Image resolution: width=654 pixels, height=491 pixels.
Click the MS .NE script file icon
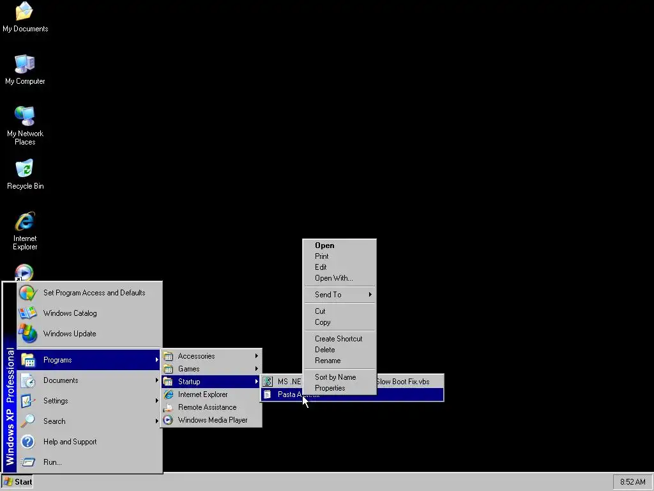pos(268,382)
